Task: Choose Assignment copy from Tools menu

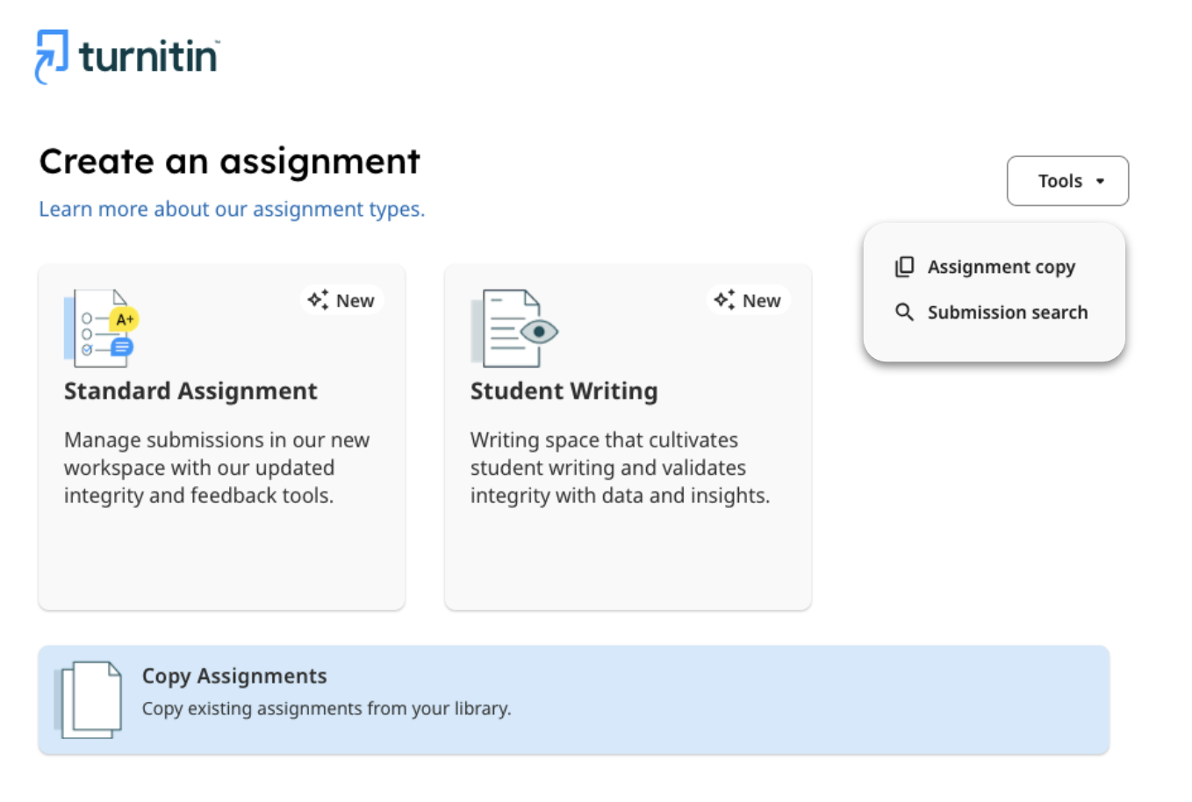Action: pos(1001,267)
